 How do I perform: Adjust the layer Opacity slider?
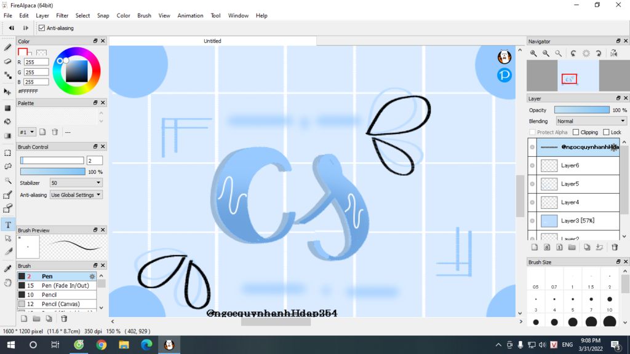(x=582, y=110)
